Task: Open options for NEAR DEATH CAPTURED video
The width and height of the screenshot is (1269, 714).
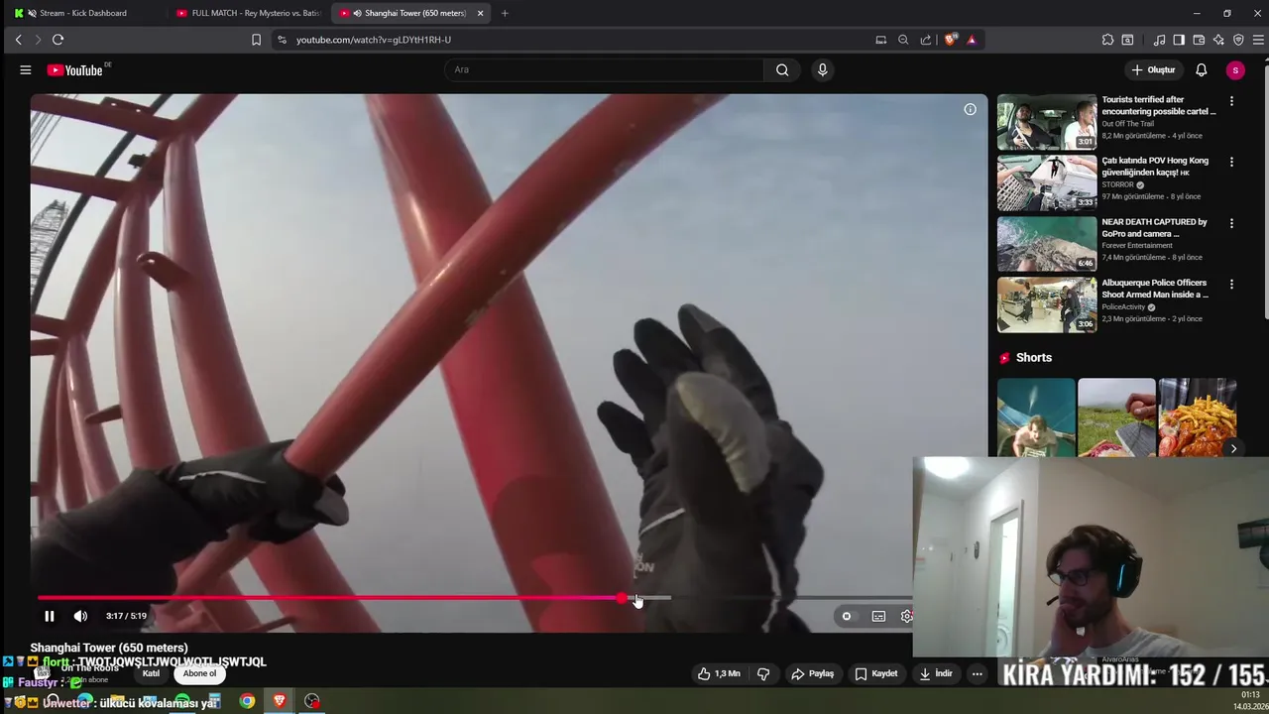Action: point(1231,223)
